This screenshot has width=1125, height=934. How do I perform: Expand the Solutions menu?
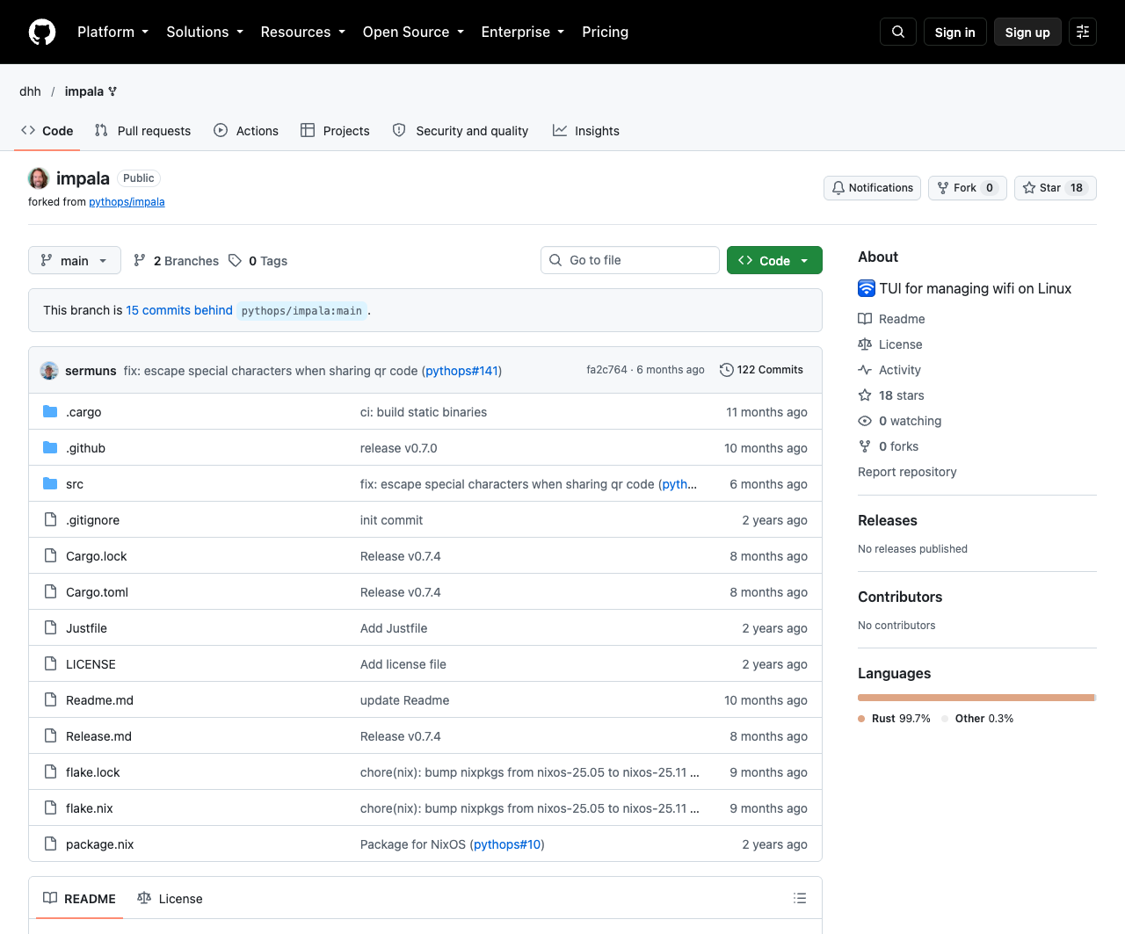click(205, 32)
